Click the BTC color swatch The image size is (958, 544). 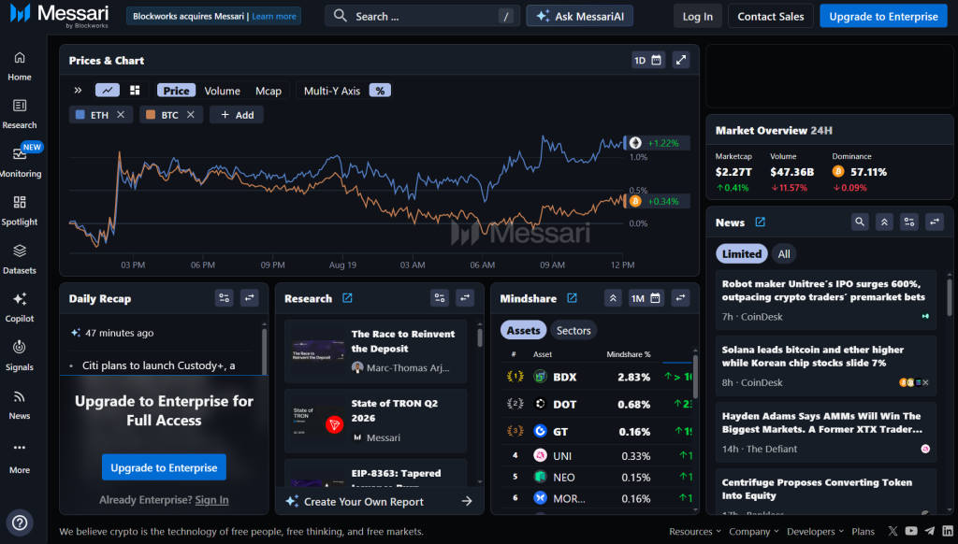pyautogui.click(x=151, y=115)
